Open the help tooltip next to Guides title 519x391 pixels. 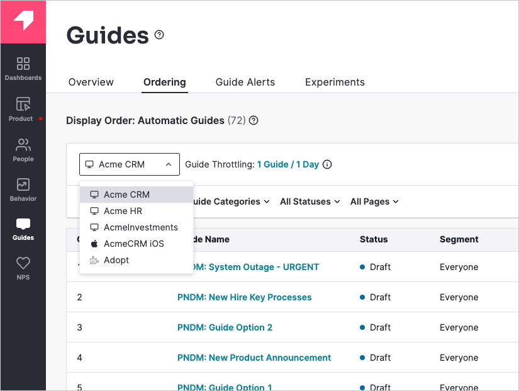(x=159, y=35)
